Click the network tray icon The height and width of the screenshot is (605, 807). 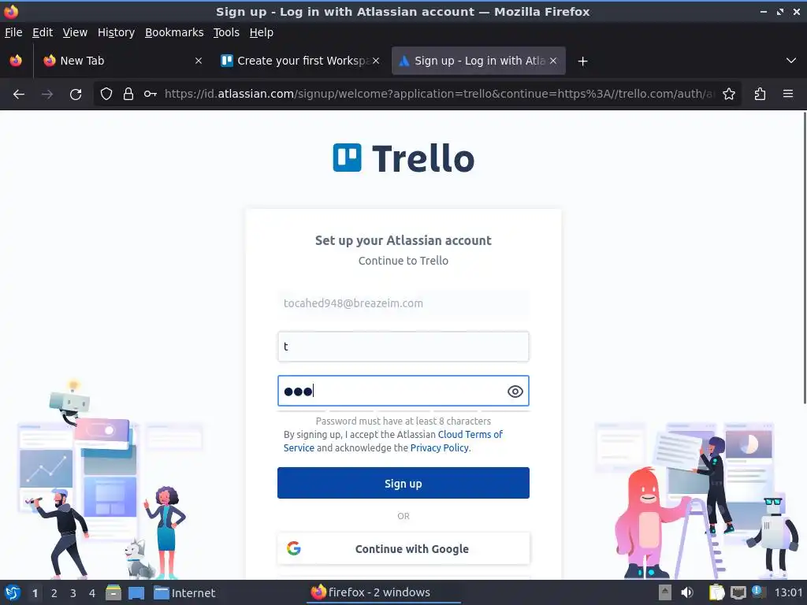[738, 592]
